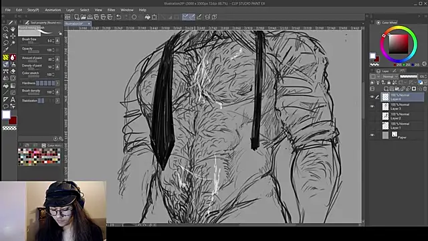Toggle the first highlighted snap button in the command bar

(x=185, y=17)
